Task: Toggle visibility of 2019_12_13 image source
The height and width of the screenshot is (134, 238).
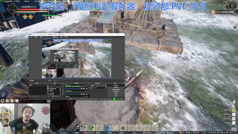Action: click(60, 87)
